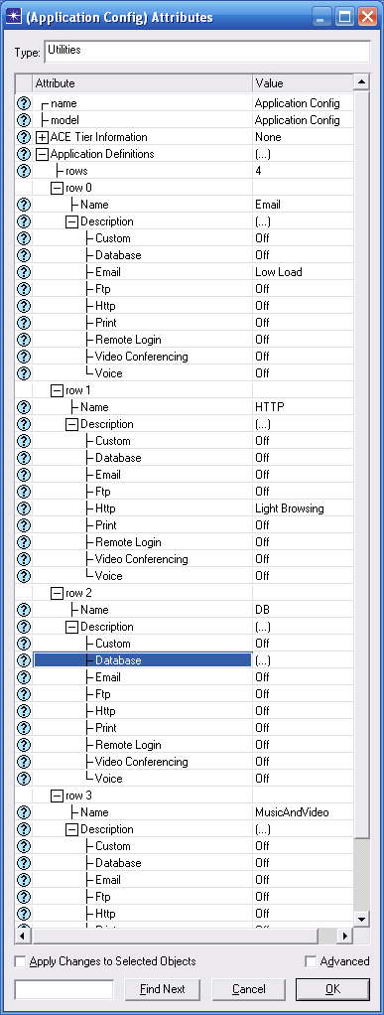
Task: Click help icon for rows attribute
Action: click(x=23, y=171)
